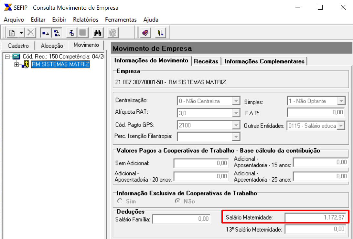Click the 13º Salário Maternidade field
Image resolution: width=353 pixels, height=239 pixels.
(x=316, y=229)
